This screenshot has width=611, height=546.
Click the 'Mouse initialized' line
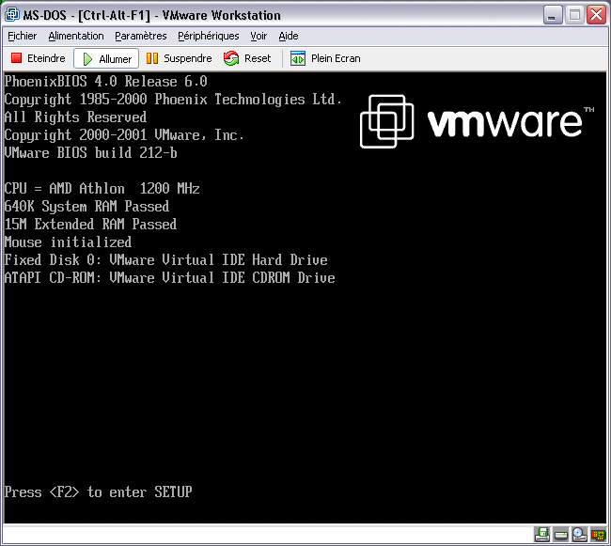68,242
